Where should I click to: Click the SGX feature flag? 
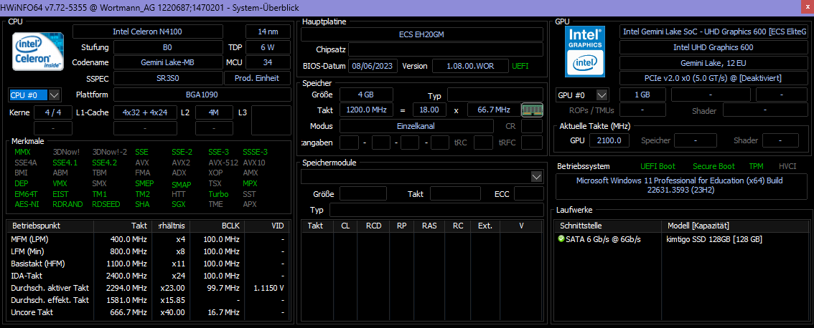pos(179,204)
